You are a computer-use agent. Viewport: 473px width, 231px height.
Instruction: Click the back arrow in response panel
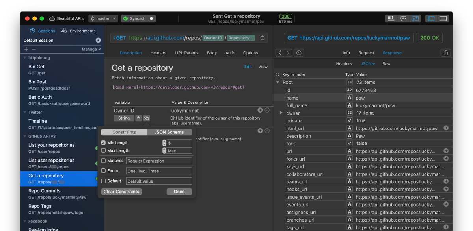[279, 53]
